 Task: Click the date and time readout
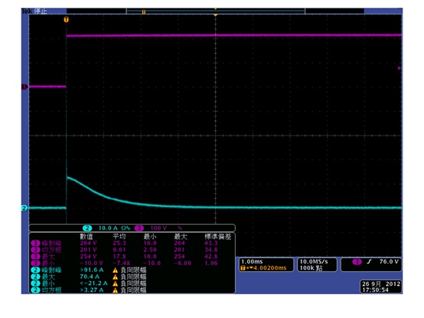[x=381, y=287]
